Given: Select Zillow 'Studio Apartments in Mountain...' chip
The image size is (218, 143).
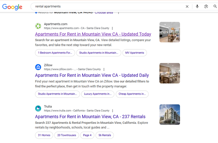Looking at the screenshot, I should [57, 94].
